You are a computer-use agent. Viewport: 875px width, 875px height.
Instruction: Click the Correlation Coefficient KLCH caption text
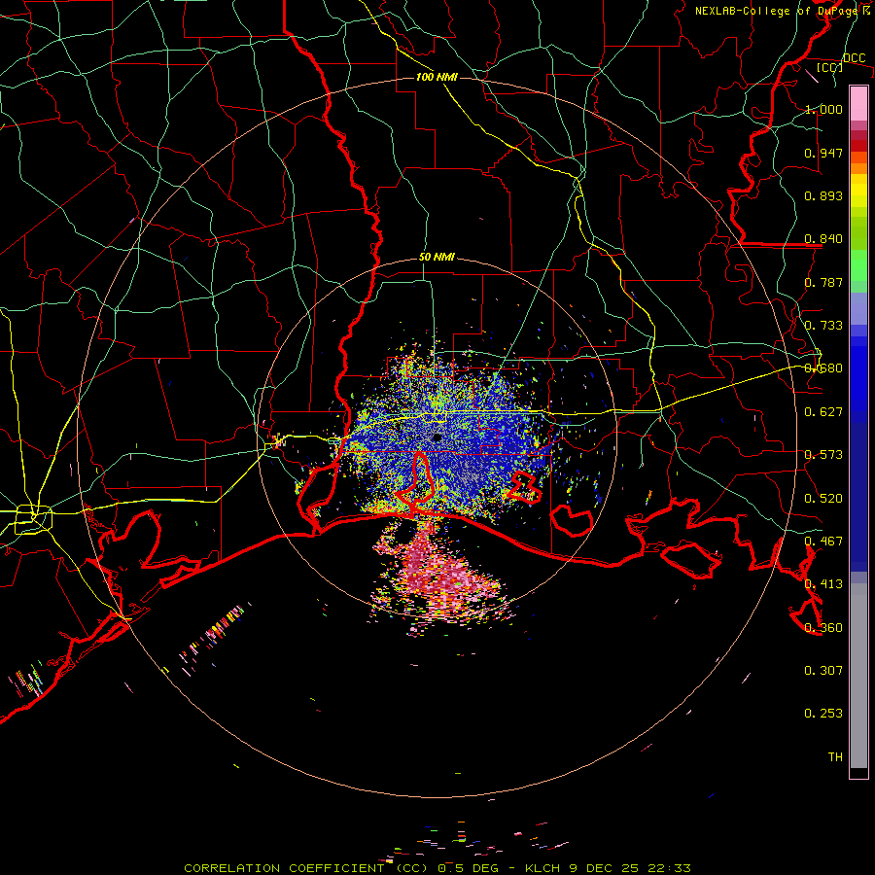click(437, 868)
